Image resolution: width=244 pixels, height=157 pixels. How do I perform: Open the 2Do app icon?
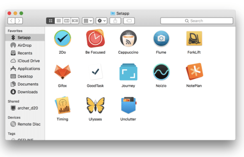[62, 39]
